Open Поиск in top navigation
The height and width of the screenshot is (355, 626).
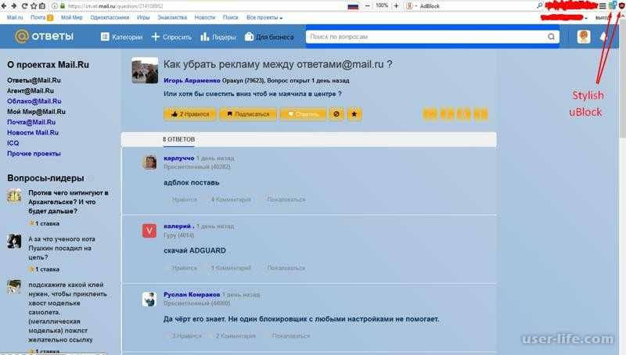pyautogui.click(x=230, y=17)
